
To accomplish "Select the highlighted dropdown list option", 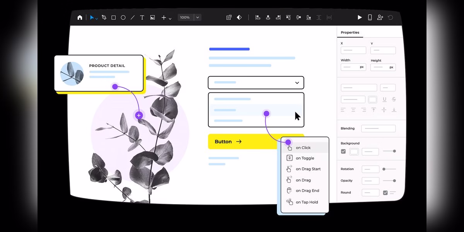I will click(x=256, y=110).
